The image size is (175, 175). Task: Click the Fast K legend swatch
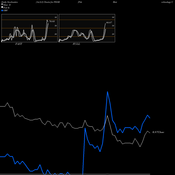tap(2, 7)
